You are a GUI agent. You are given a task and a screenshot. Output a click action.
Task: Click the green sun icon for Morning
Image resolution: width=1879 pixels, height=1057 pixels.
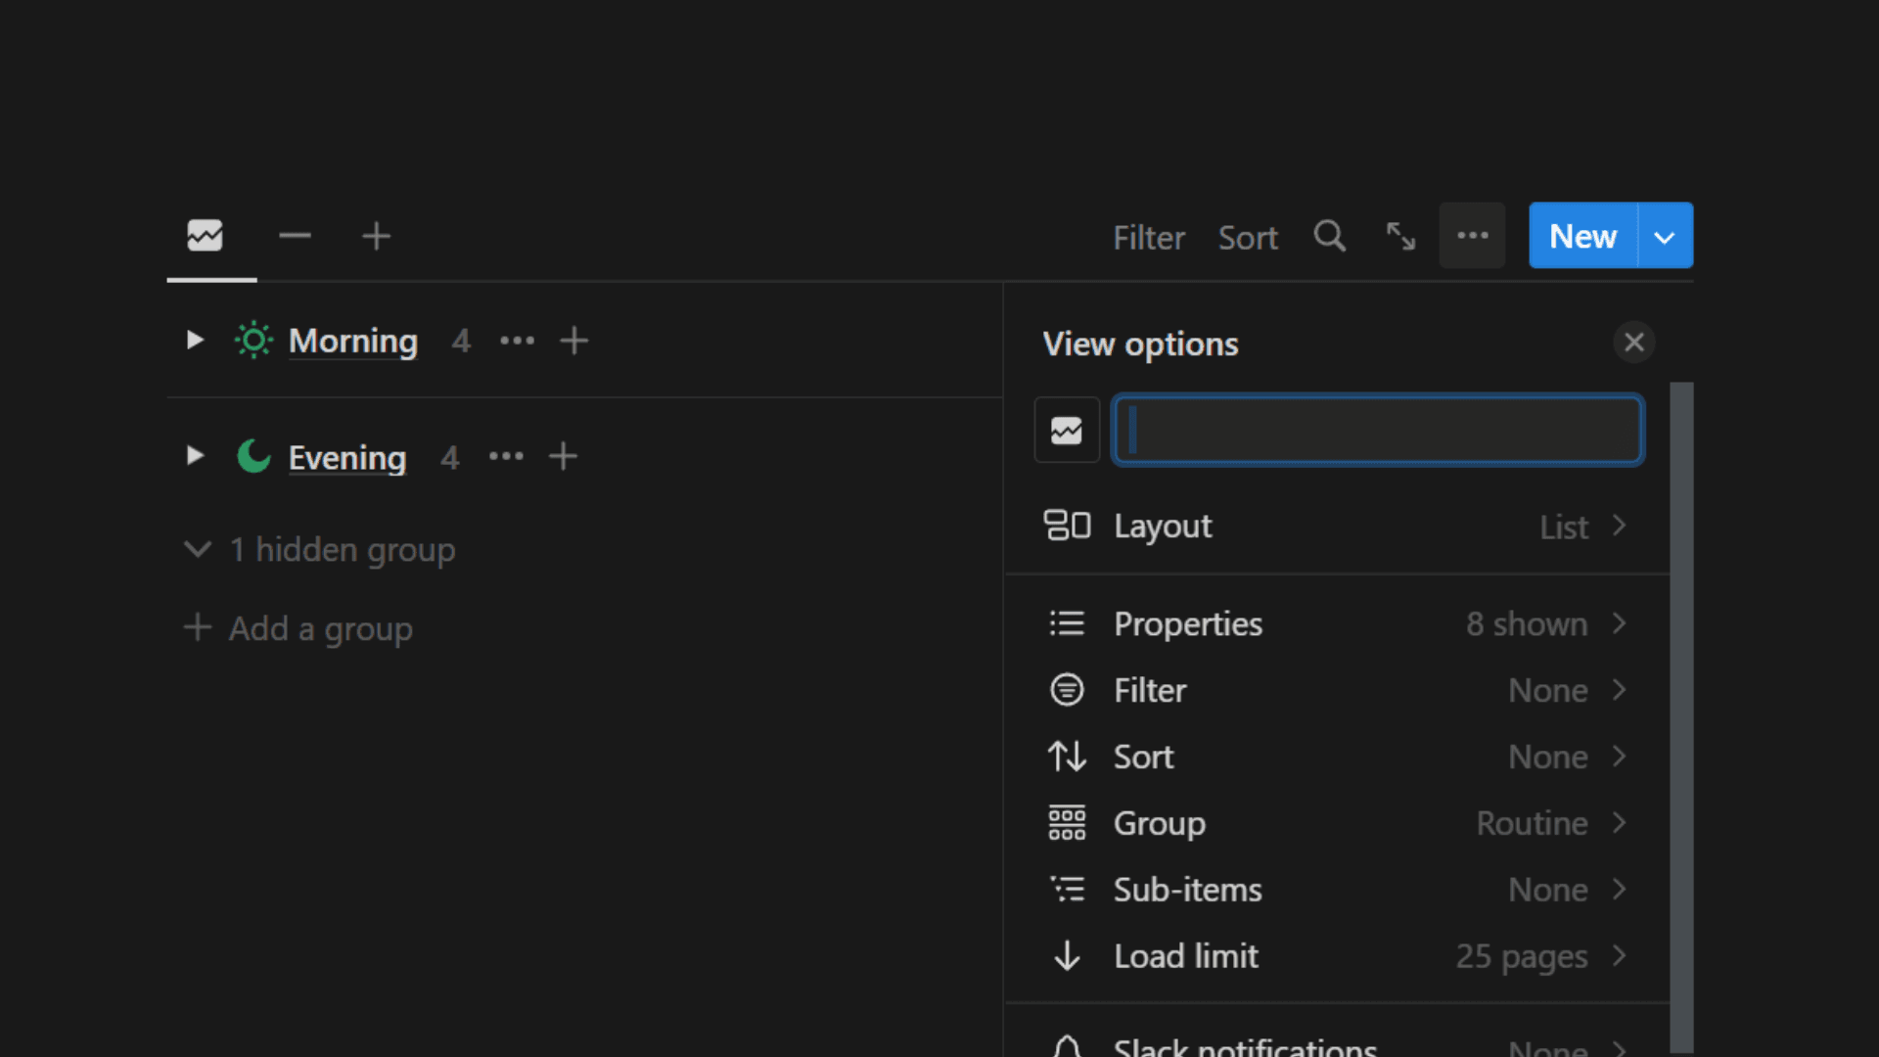(x=253, y=340)
